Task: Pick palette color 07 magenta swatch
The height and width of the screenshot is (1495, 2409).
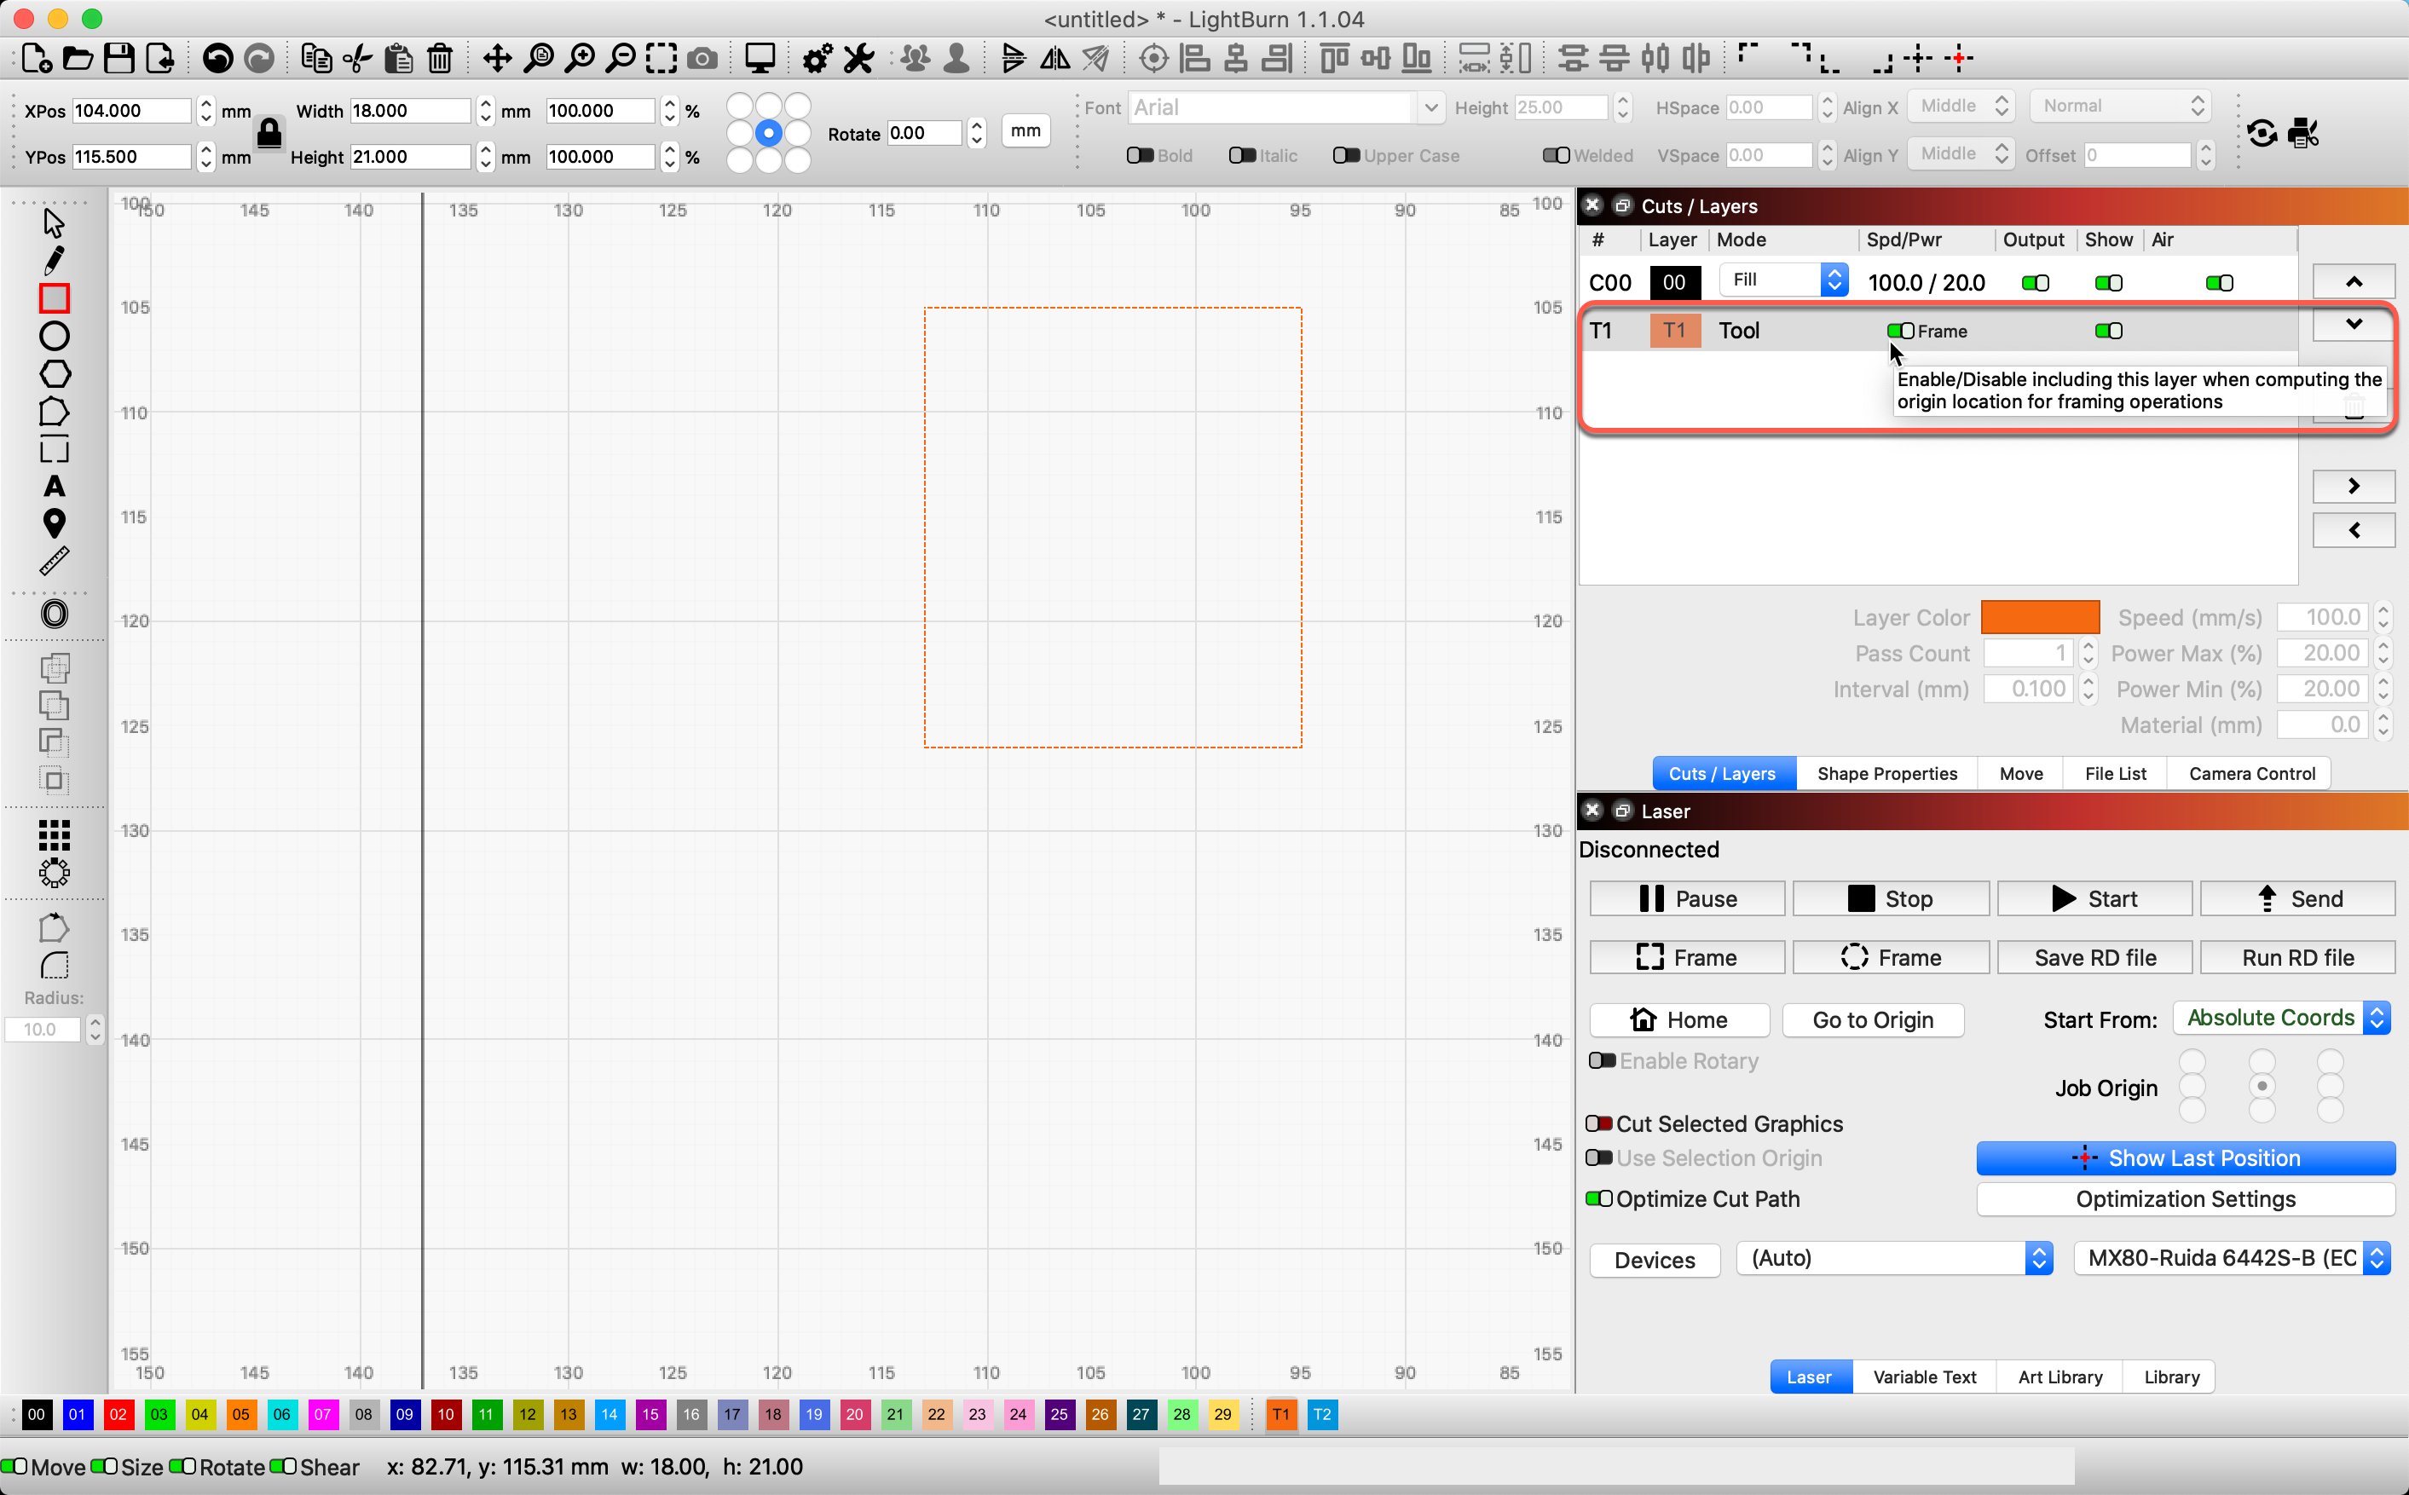Action: [322, 1414]
